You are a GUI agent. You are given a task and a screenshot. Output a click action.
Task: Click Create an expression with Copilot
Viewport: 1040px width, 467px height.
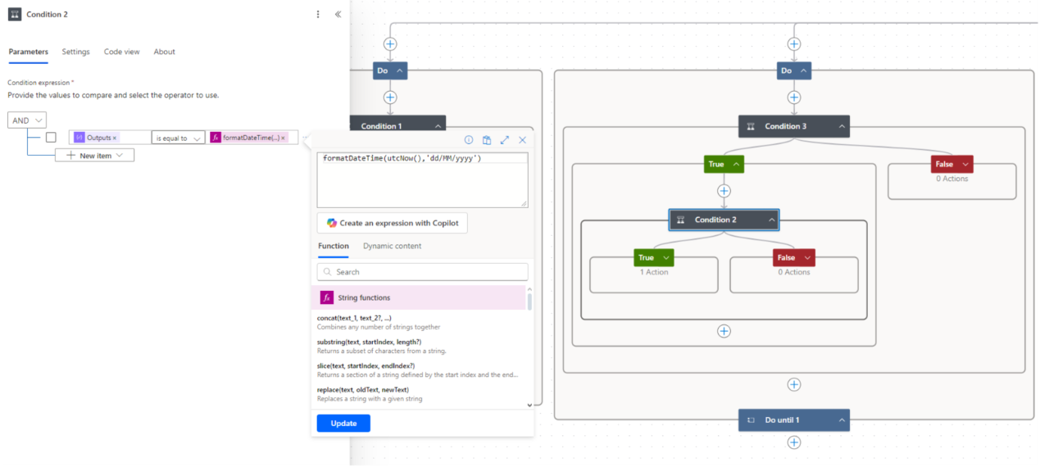(x=393, y=223)
